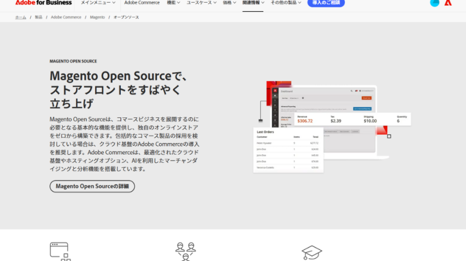
Task: Go to ホーム in the breadcrumb
Action: click(x=21, y=17)
